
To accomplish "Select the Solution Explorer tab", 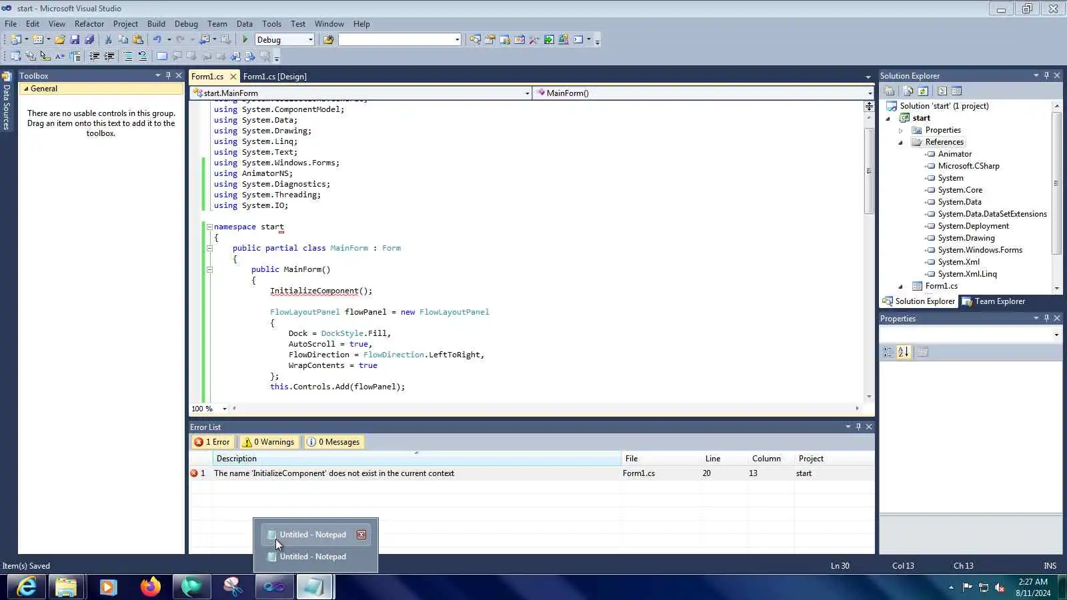I will coord(919,301).
